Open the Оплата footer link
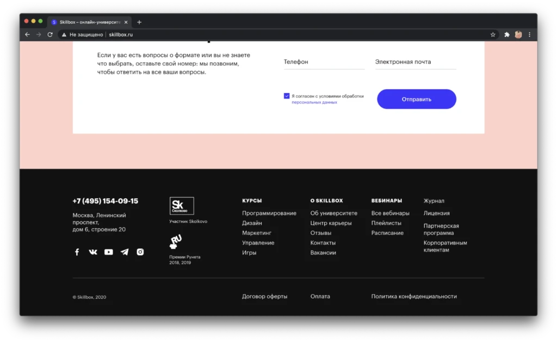 click(320, 296)
